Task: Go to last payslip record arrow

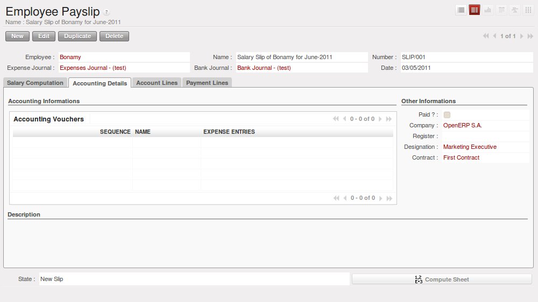Action: [x=530, y=36]
